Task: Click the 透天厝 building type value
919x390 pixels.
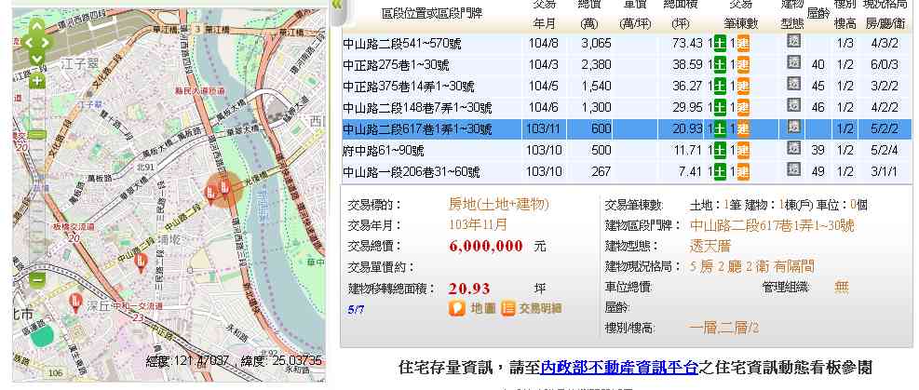Action: click(x=710, y=246)
